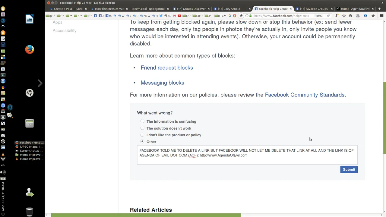Show bookmarks list icon in Firefox toolbar

pyautogui.click(x=350, y=16)
